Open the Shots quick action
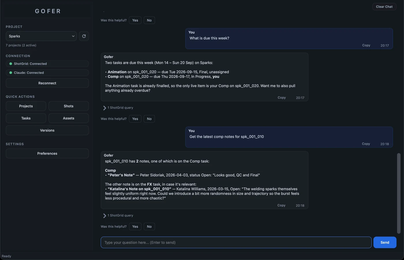 [x=69, y=106]
